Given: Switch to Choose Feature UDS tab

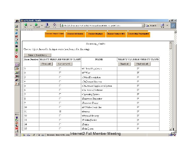Looking at the screenshot, I should [116, 34].
